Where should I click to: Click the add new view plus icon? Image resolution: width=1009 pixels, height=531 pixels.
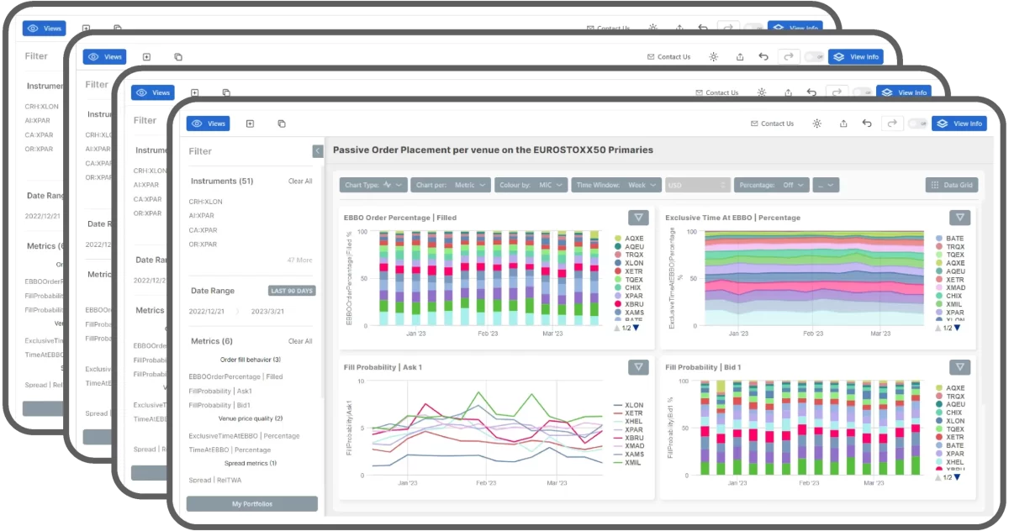click(x=250, y=124)
